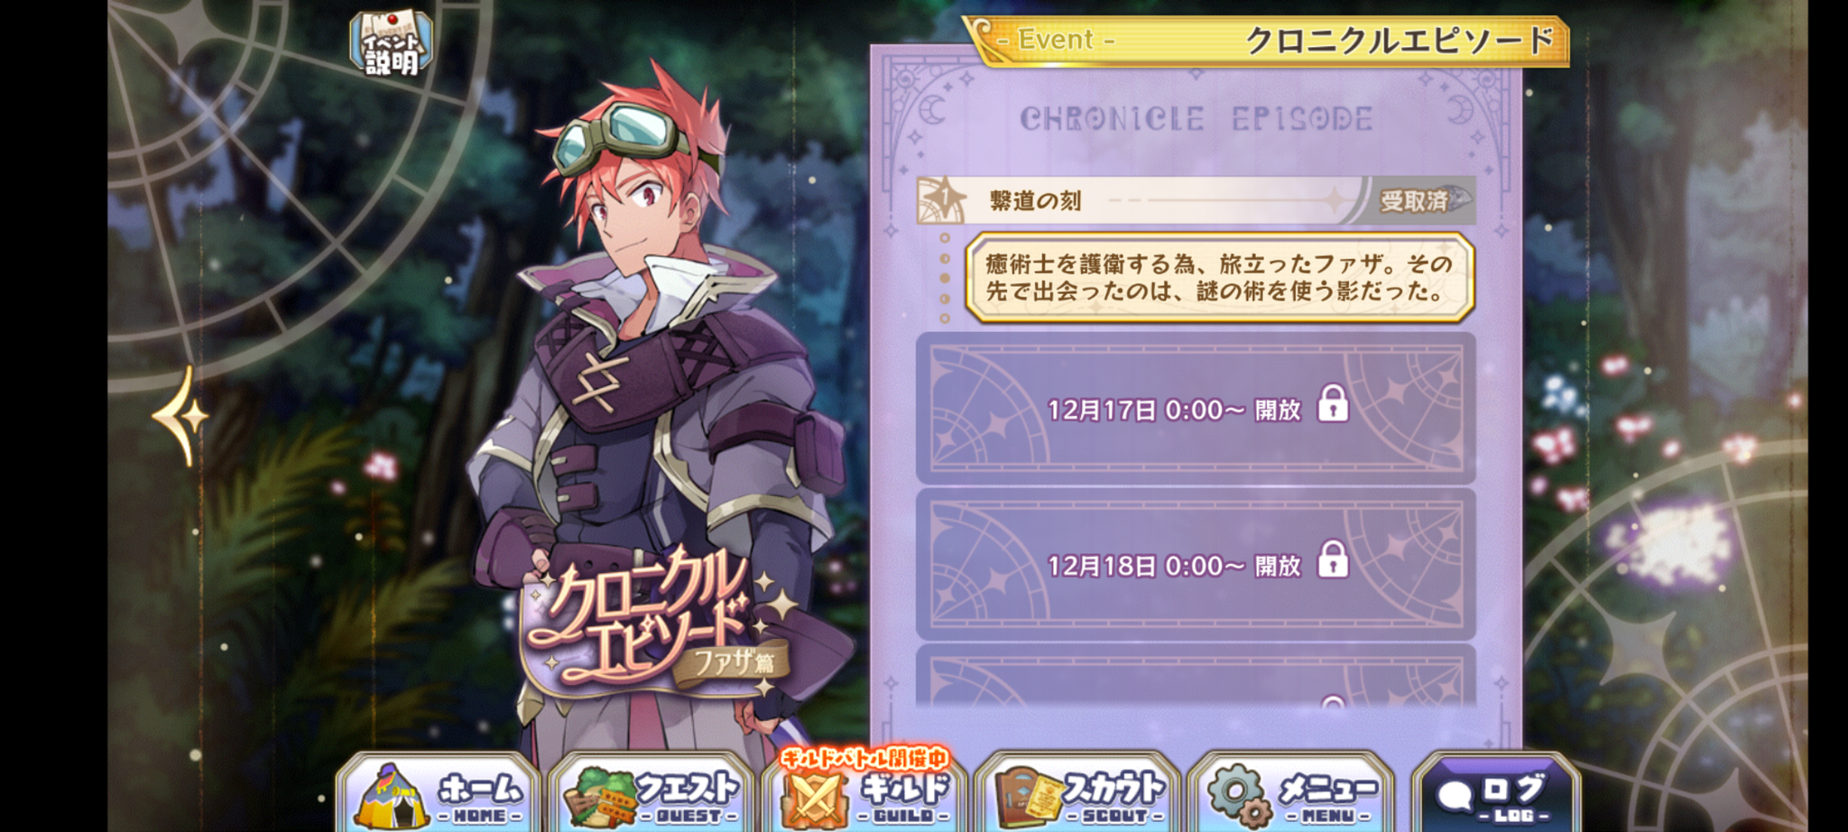Screen dimensions: 1848x832
Task: Tap the 受取済 received badge
Action: [1414, 200]
